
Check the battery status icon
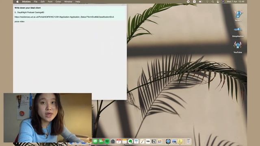[x=200, y=2]
